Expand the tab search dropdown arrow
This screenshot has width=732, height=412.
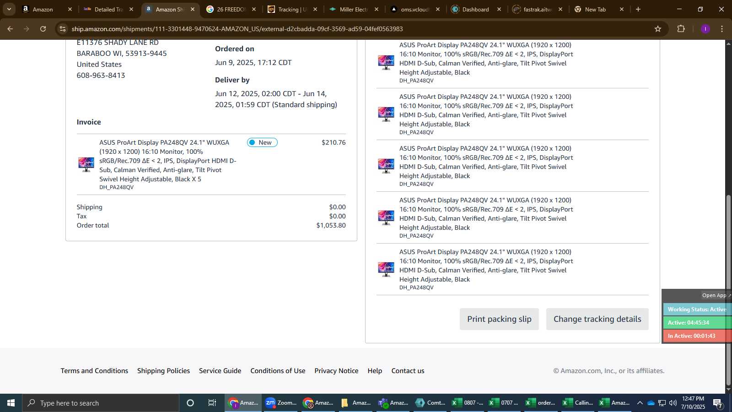coord(9,9)
